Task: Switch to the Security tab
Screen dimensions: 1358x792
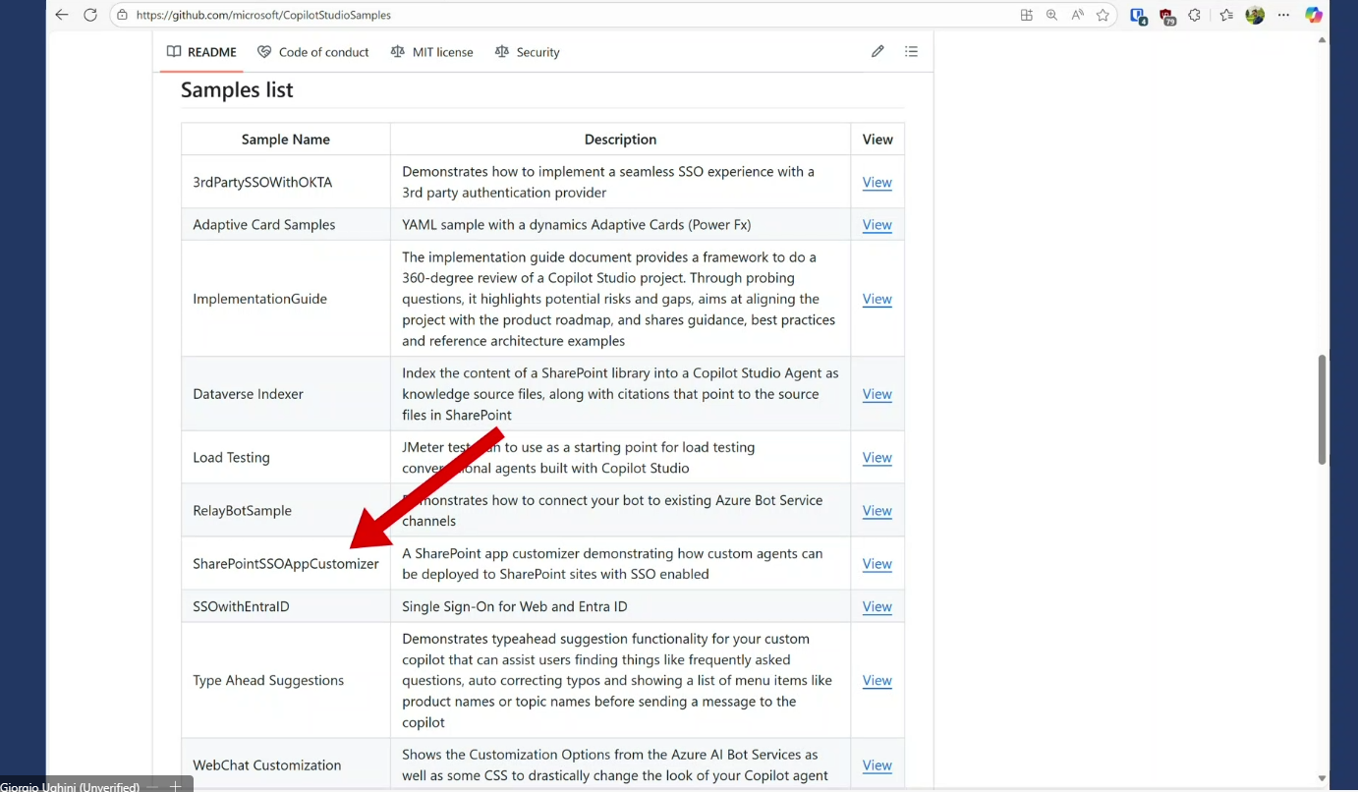Action: (x=528, y=52)
